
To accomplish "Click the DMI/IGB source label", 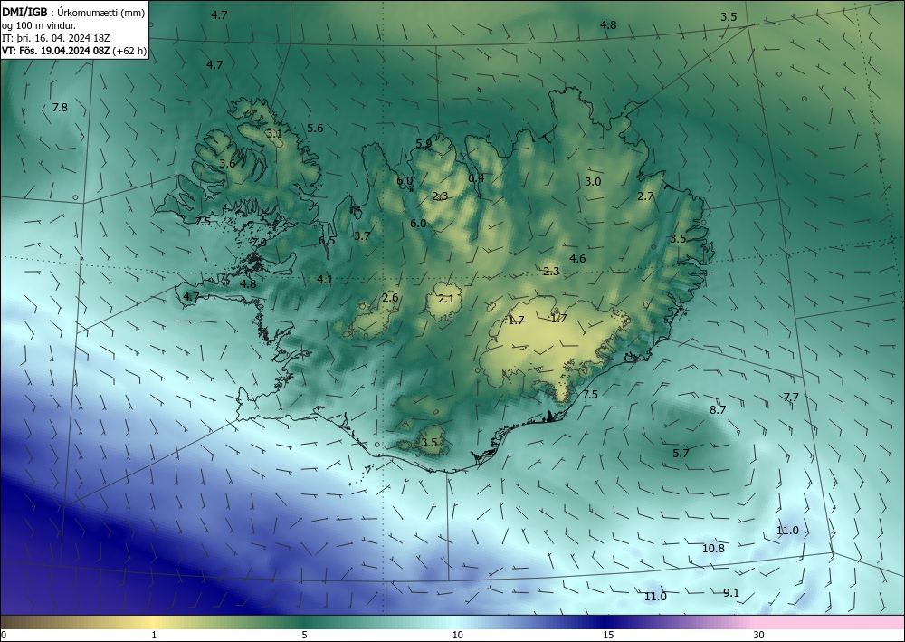I will [x=24, y=13].
